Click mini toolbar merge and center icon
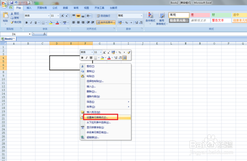247x161 pixels. pyautogui.click(x=124, y=58)
